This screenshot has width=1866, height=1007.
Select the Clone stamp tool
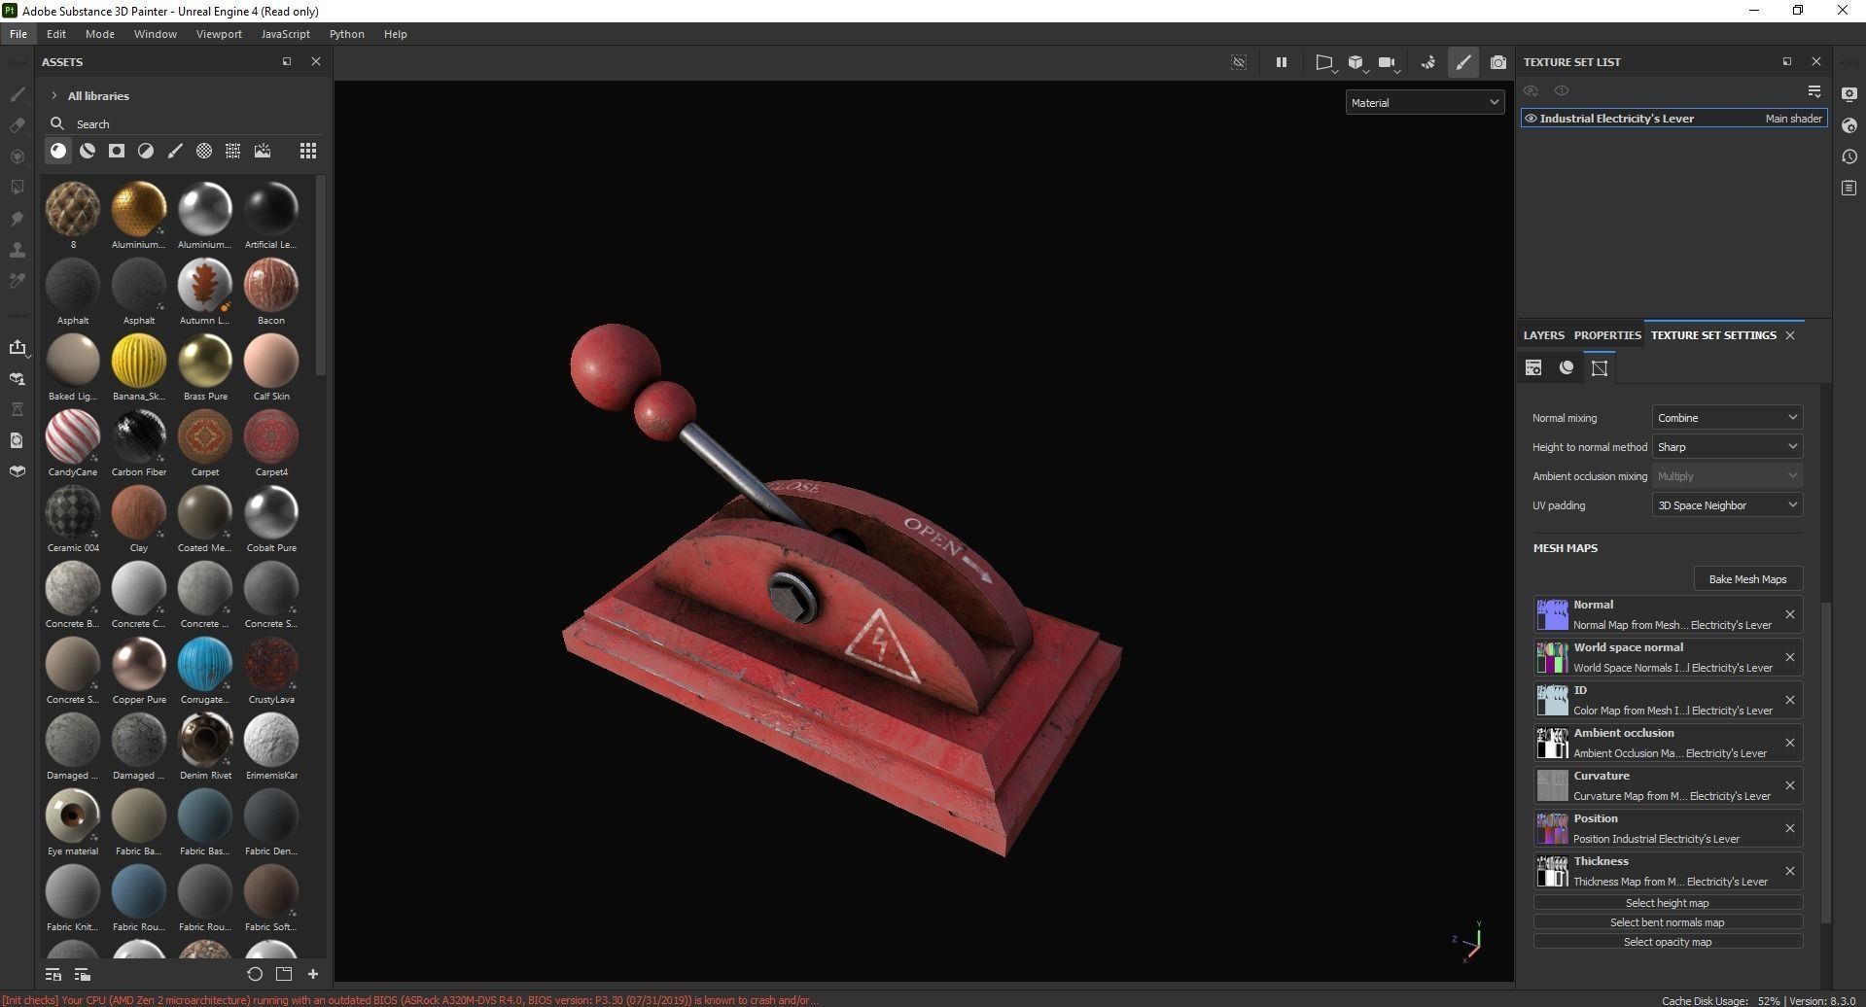[x=17, y=250]
